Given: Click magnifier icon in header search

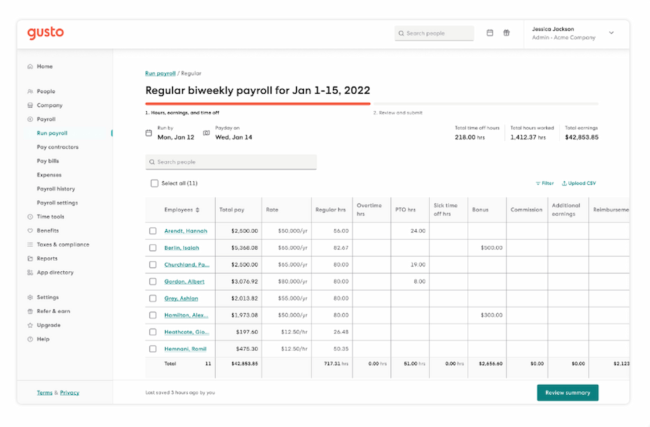Looking at the screenshot, I should point(401,33).
